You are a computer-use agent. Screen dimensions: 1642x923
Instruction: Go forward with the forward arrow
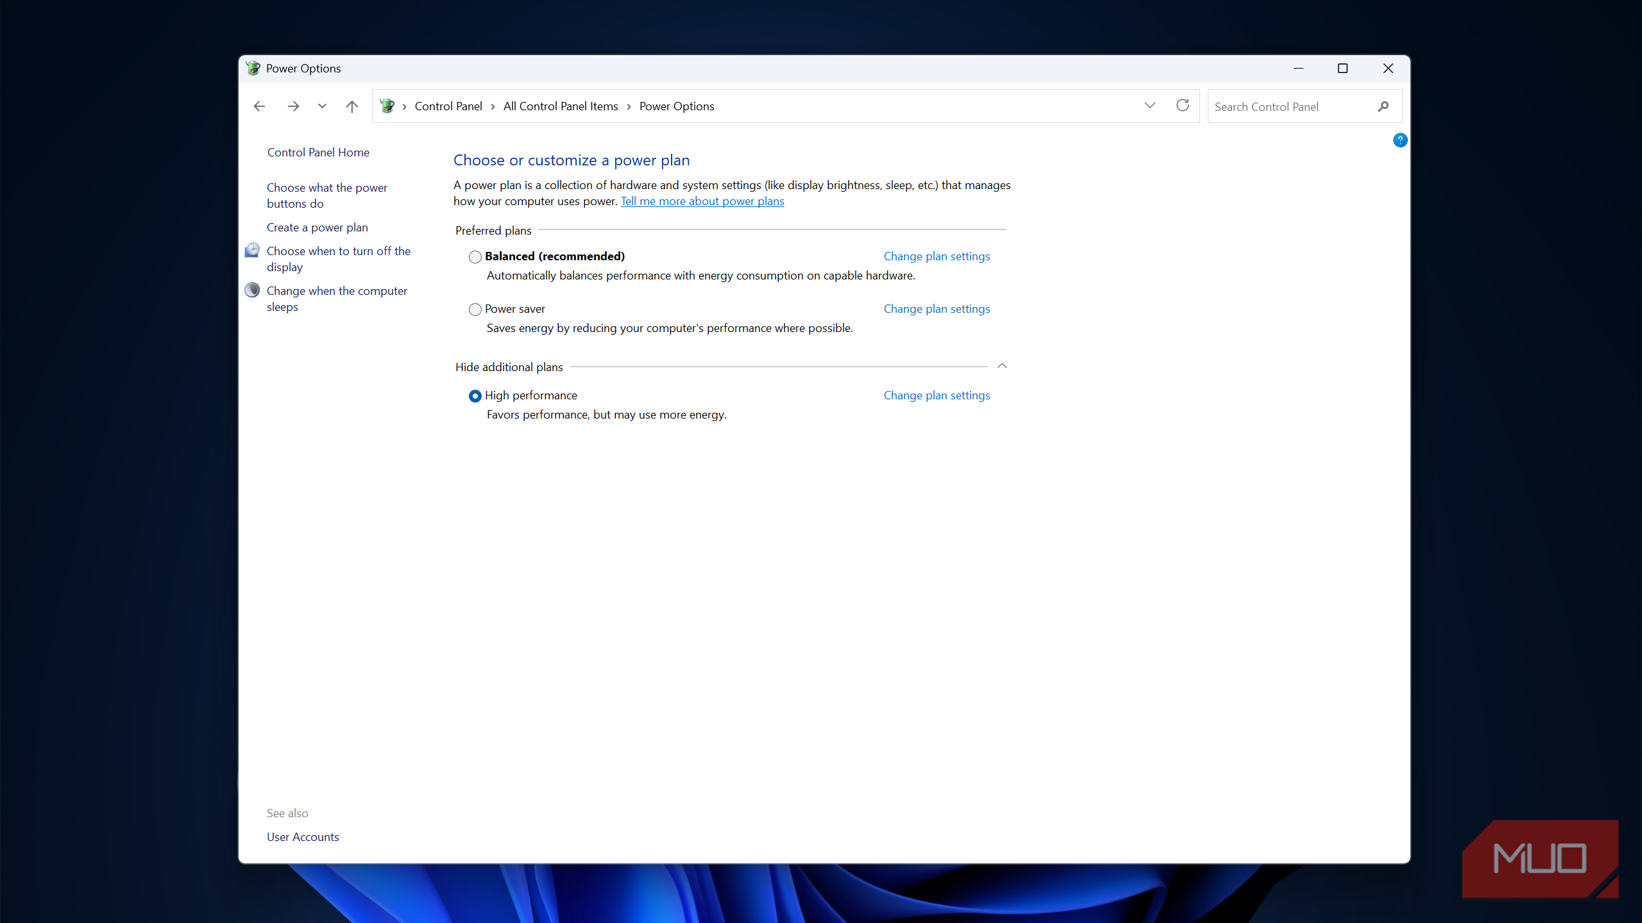[x=293, y=106]
